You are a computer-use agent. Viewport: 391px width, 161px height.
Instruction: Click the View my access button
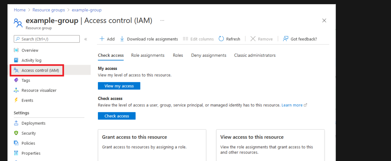(x=119, y=86)
